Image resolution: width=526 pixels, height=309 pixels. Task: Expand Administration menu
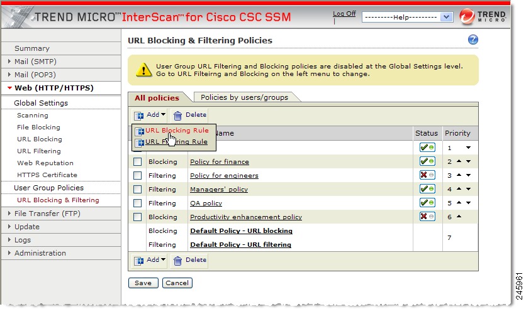click(x=9, y=252)
